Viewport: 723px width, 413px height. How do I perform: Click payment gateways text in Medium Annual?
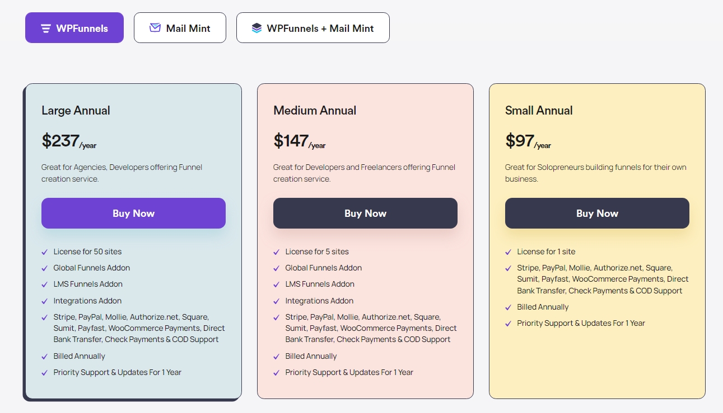pyautogui.click(x=371, y=328)
